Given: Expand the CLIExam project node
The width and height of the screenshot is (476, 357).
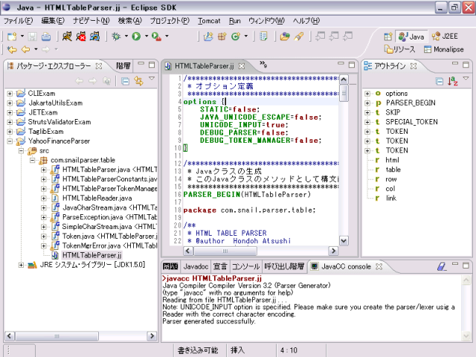Looking at the screenshot, I should point(10,93).
